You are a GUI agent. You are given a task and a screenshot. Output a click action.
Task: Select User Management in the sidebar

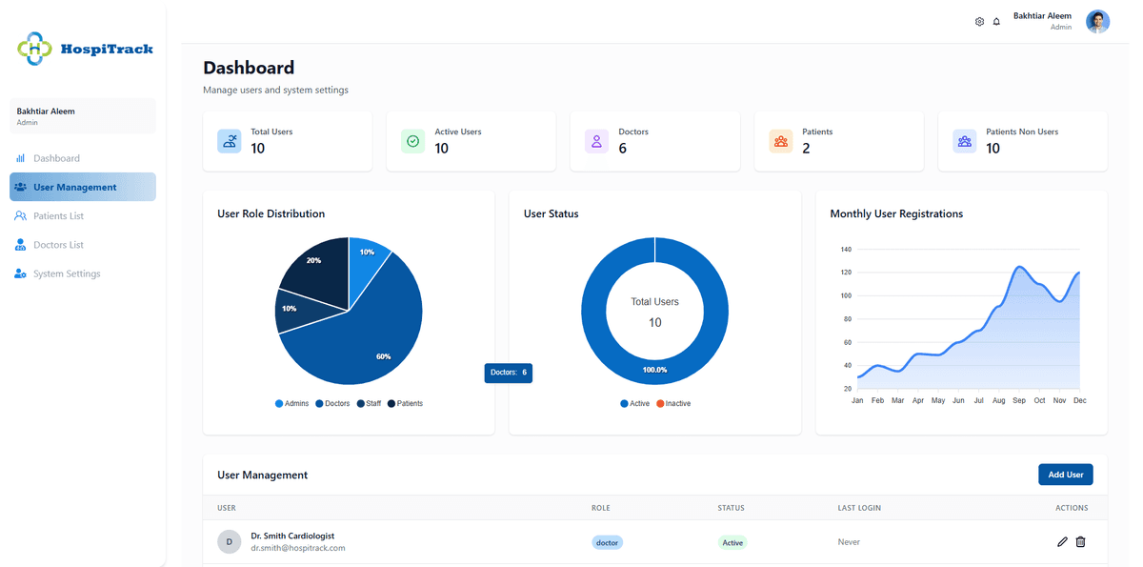coord(74,187)
